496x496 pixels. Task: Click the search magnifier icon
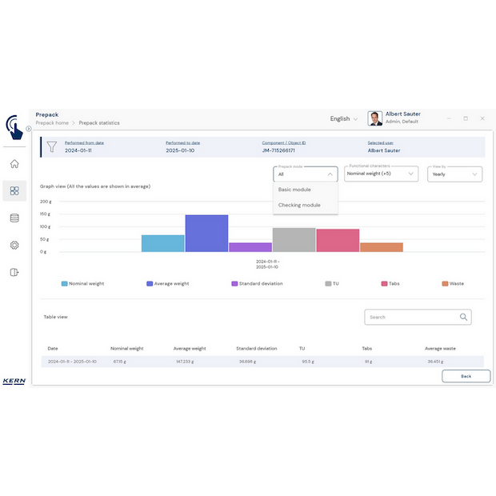463,317
